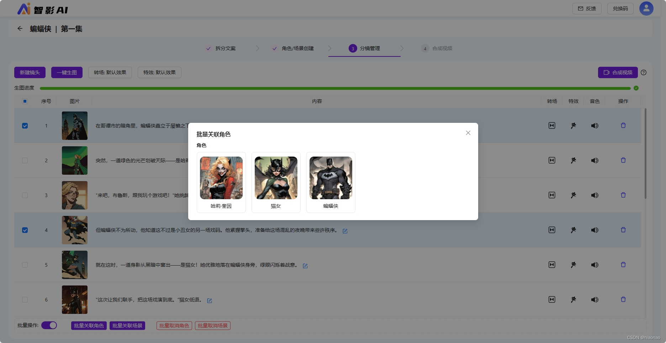The image size is (666, 343).
Task: Uncheck the row 4 checkbox
Action: coord(25,230)
